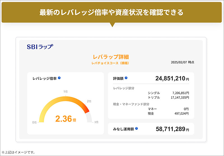224x156 pixels.
Task: Select the レバラップ詳細 heading
Action: [111, 57]
